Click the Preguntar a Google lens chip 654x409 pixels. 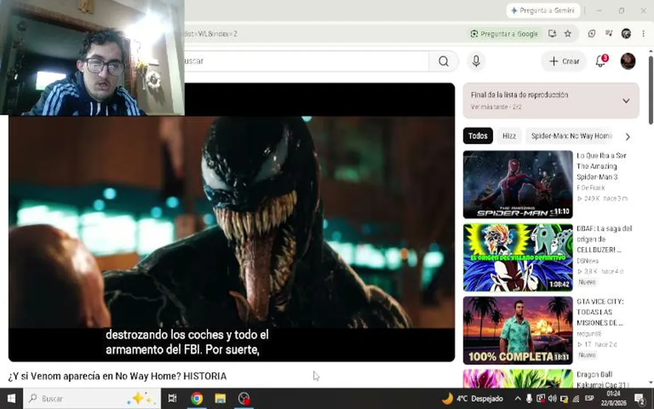tap(504, 34)
